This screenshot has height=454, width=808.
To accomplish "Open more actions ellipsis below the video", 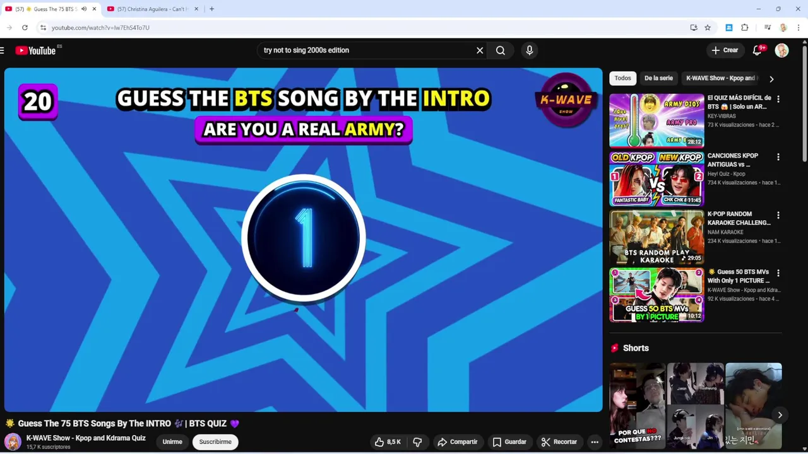I will (x=595, y=442).
